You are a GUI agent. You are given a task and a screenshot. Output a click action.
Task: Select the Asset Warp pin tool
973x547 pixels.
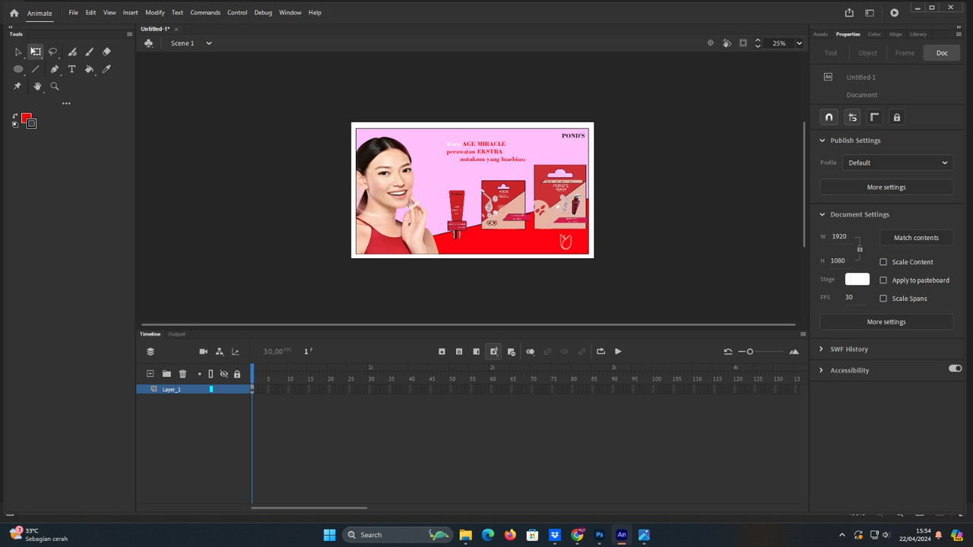17,86
